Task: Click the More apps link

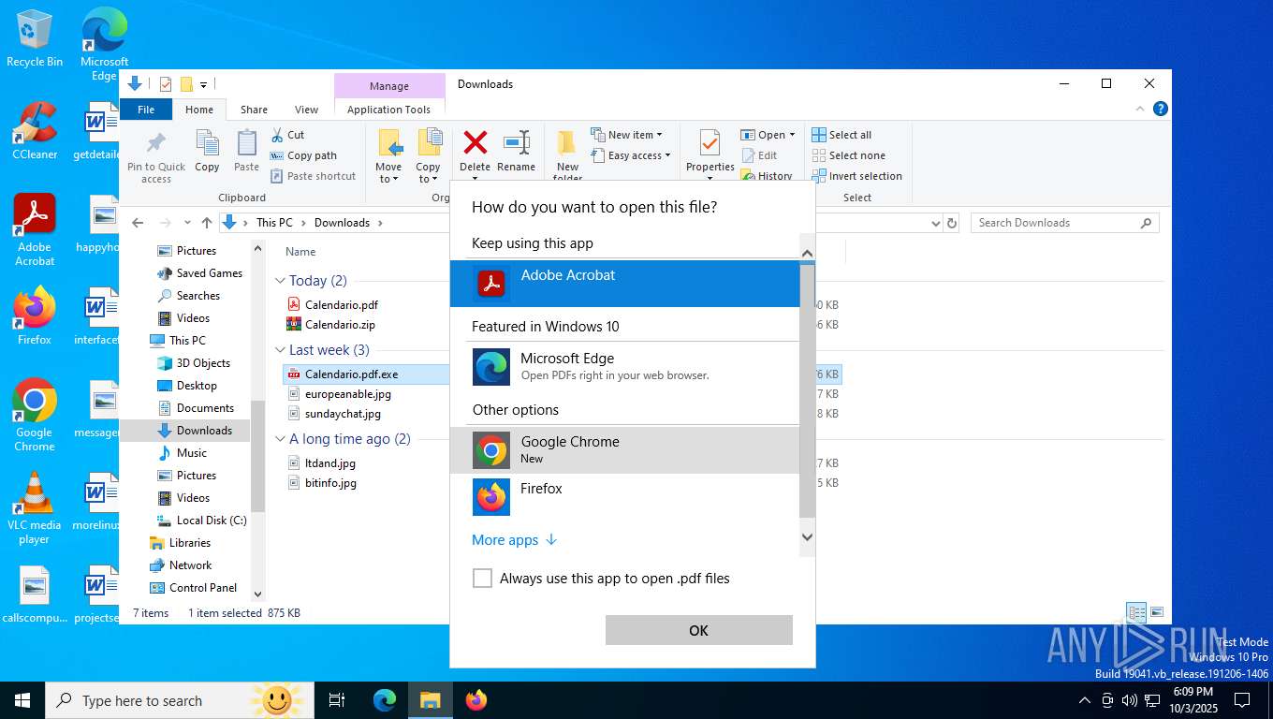Action: click(514, 540)
